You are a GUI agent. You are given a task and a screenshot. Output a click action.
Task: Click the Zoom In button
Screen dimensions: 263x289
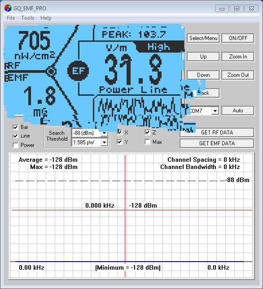click(x=238, y=57)
